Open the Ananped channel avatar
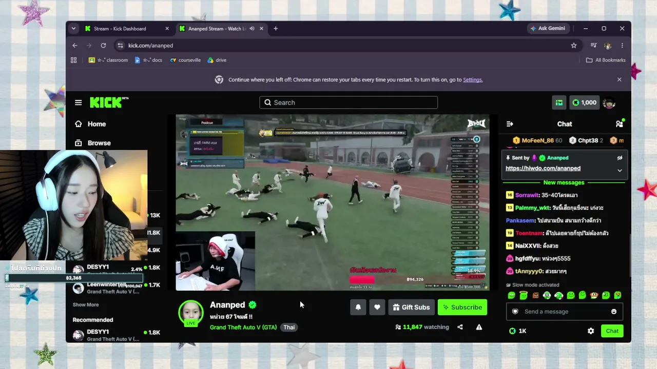 [x=190, y=313]
